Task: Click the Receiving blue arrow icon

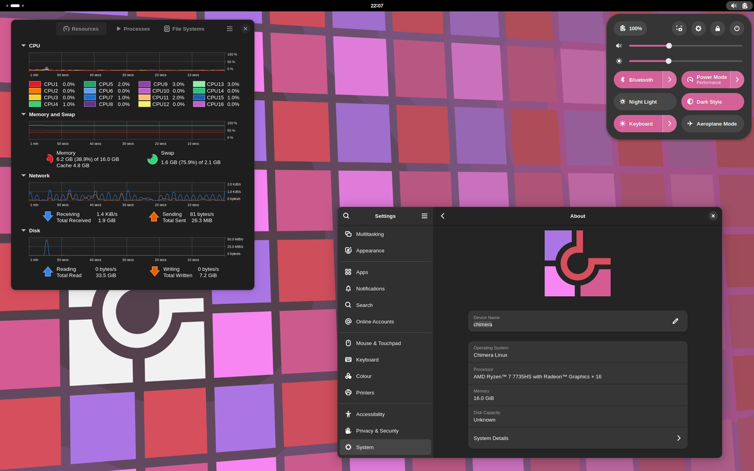Action: (x=48, y=217)
